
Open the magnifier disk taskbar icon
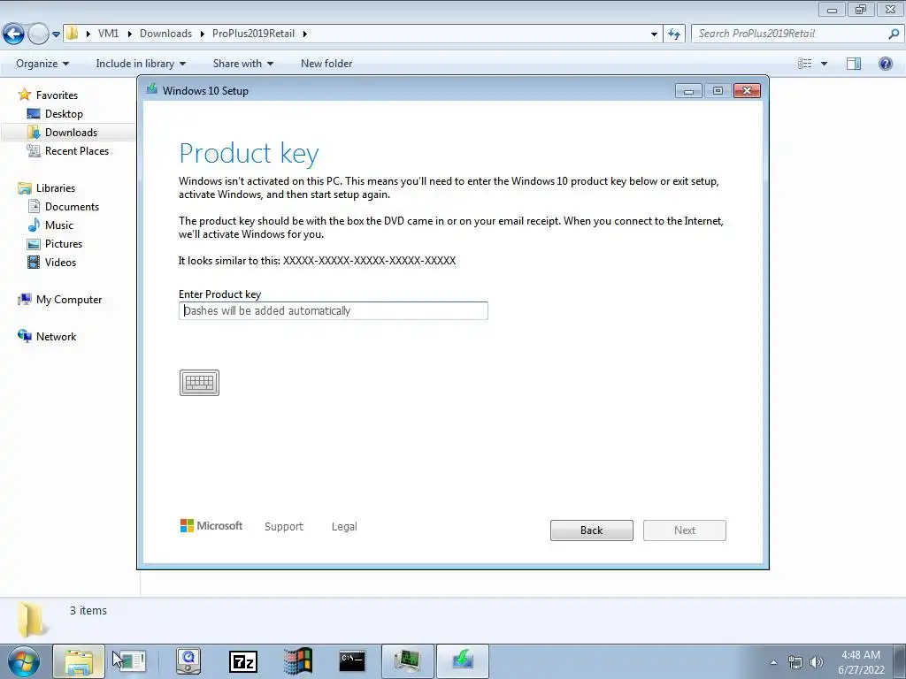click(x=188, y=661)
